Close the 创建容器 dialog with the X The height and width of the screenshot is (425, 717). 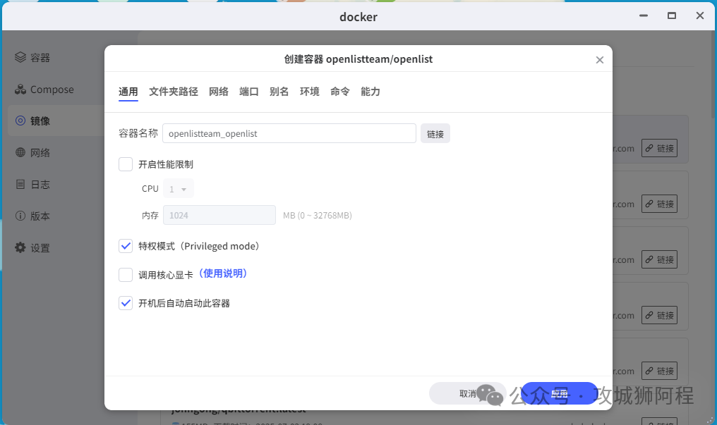tap(599, 60)
